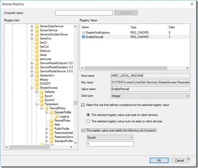Click the SerCx2 folder icon
Screen dimensions: 198x168
point(37,47)
